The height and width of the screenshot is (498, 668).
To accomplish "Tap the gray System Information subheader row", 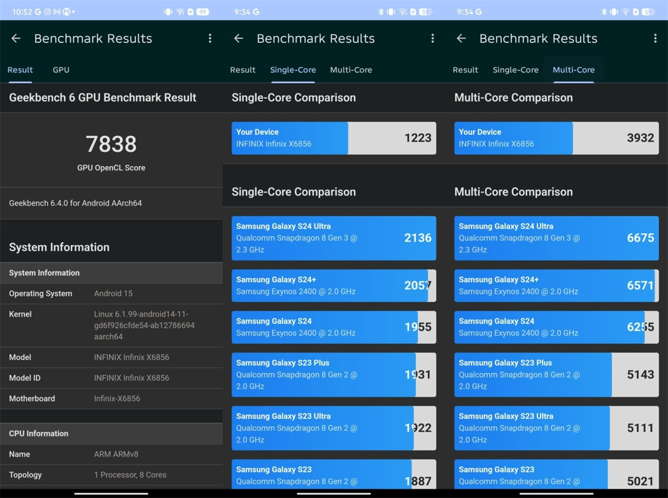I will [111, 273].
